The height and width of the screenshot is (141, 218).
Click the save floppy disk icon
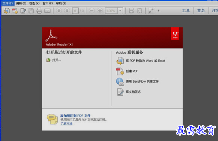31,11
